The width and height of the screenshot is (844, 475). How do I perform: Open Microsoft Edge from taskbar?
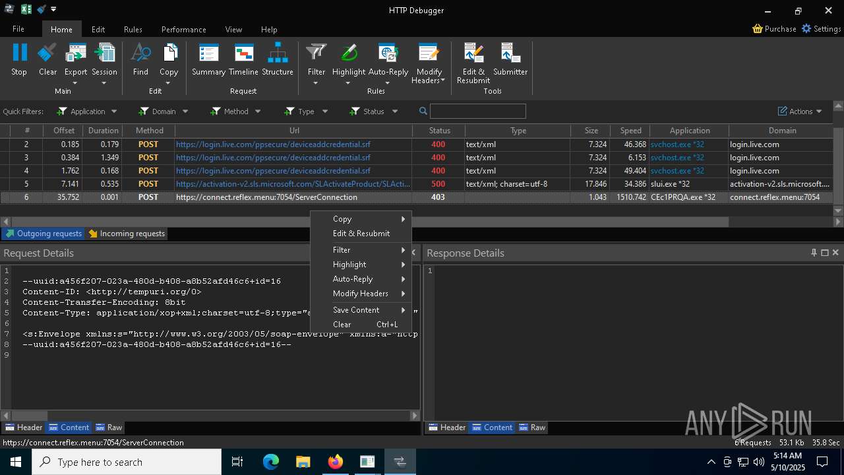click(x=271, y=462)
